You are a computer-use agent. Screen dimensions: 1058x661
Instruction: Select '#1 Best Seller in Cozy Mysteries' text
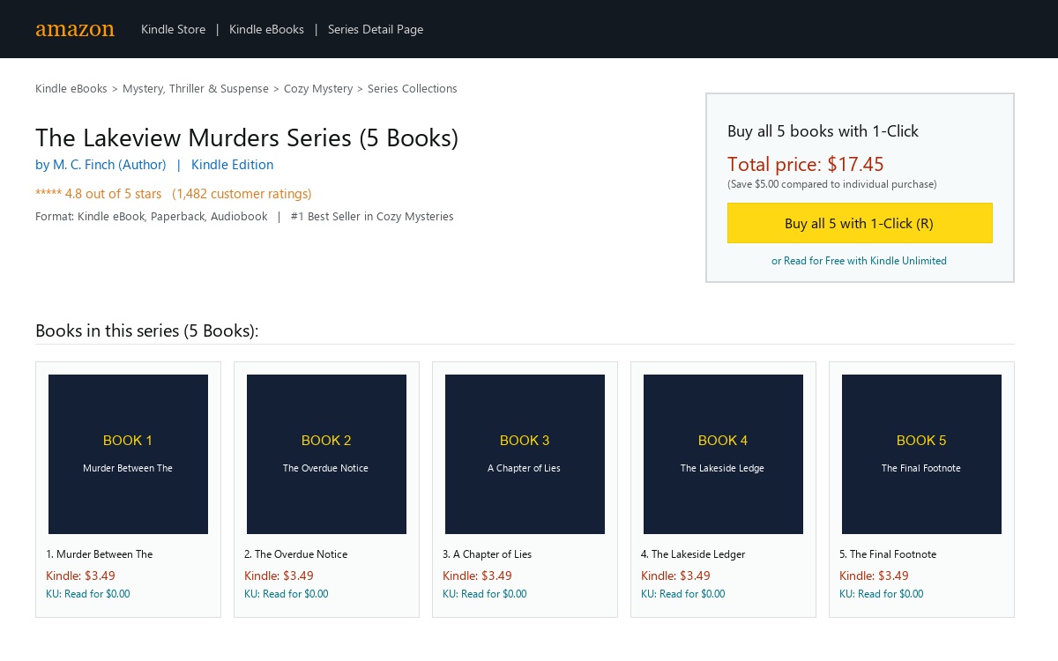click(372, 217)
